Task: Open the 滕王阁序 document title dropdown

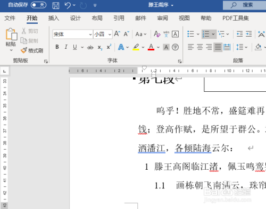Action: (172, 5)
